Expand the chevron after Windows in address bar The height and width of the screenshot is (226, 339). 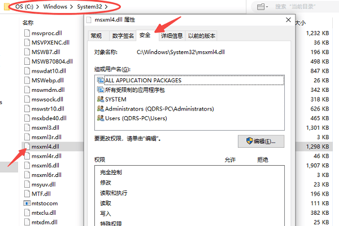click(72, 7)
